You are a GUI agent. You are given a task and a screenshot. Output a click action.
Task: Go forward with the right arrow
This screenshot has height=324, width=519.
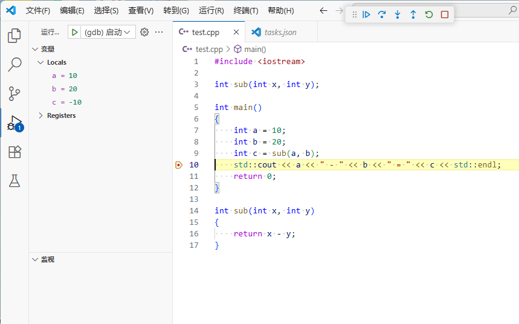(339, 11)
